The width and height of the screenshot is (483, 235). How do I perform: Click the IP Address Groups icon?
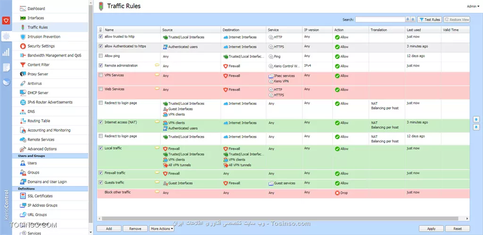tap(23, 205)
